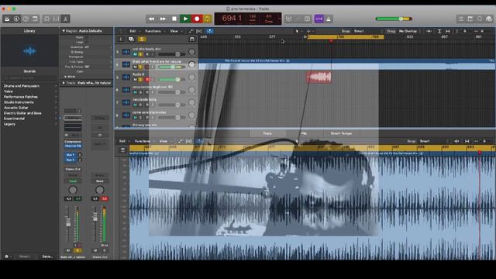Open the Global Tracks button in track header
496x279 pixels.
point(191,40)
